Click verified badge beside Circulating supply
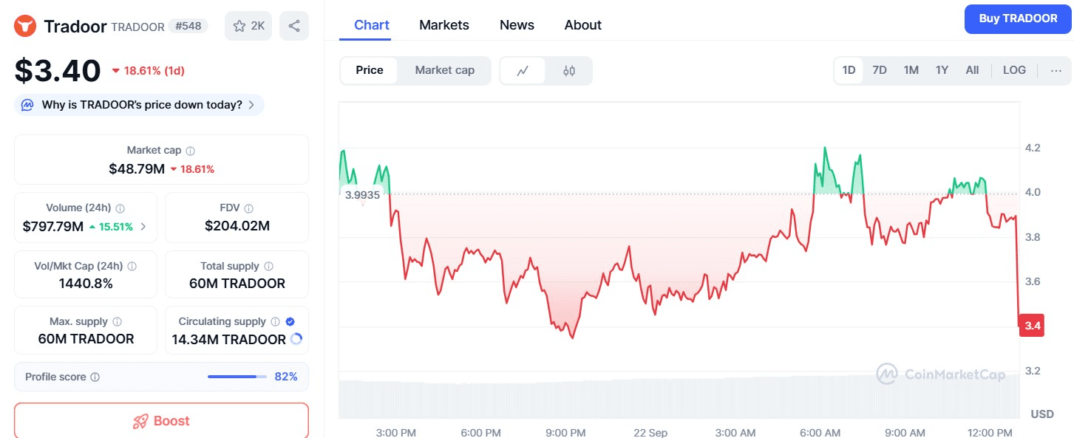 290,321
